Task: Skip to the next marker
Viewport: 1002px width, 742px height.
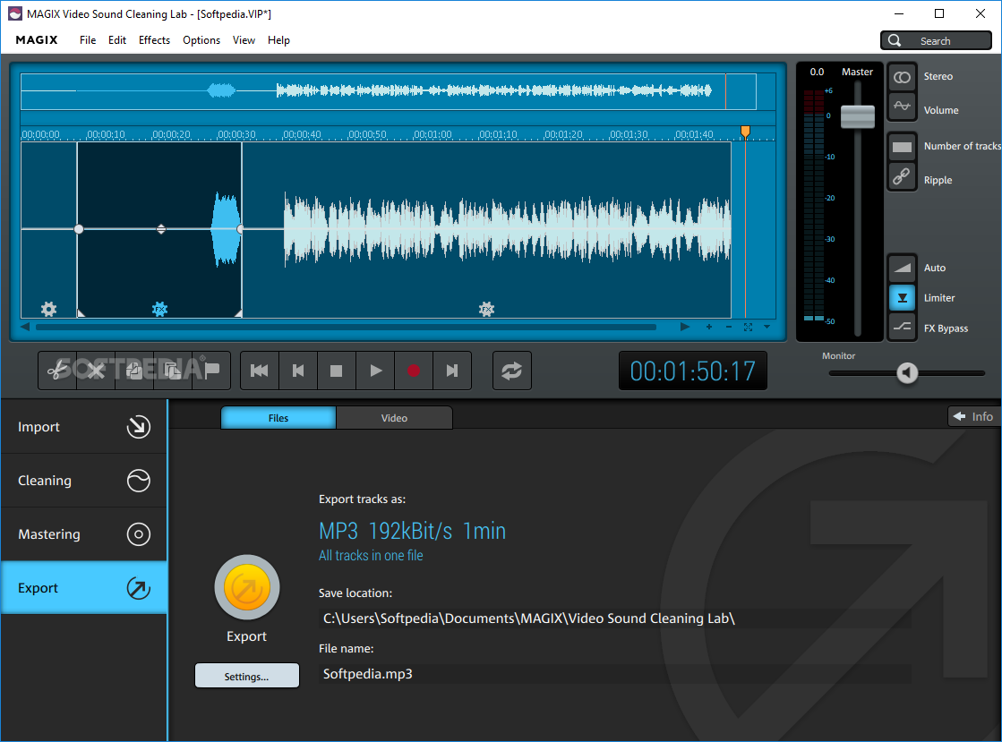Action: (452, 371)
